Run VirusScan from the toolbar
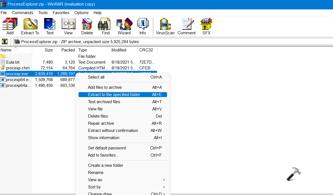 coord(165,26)
